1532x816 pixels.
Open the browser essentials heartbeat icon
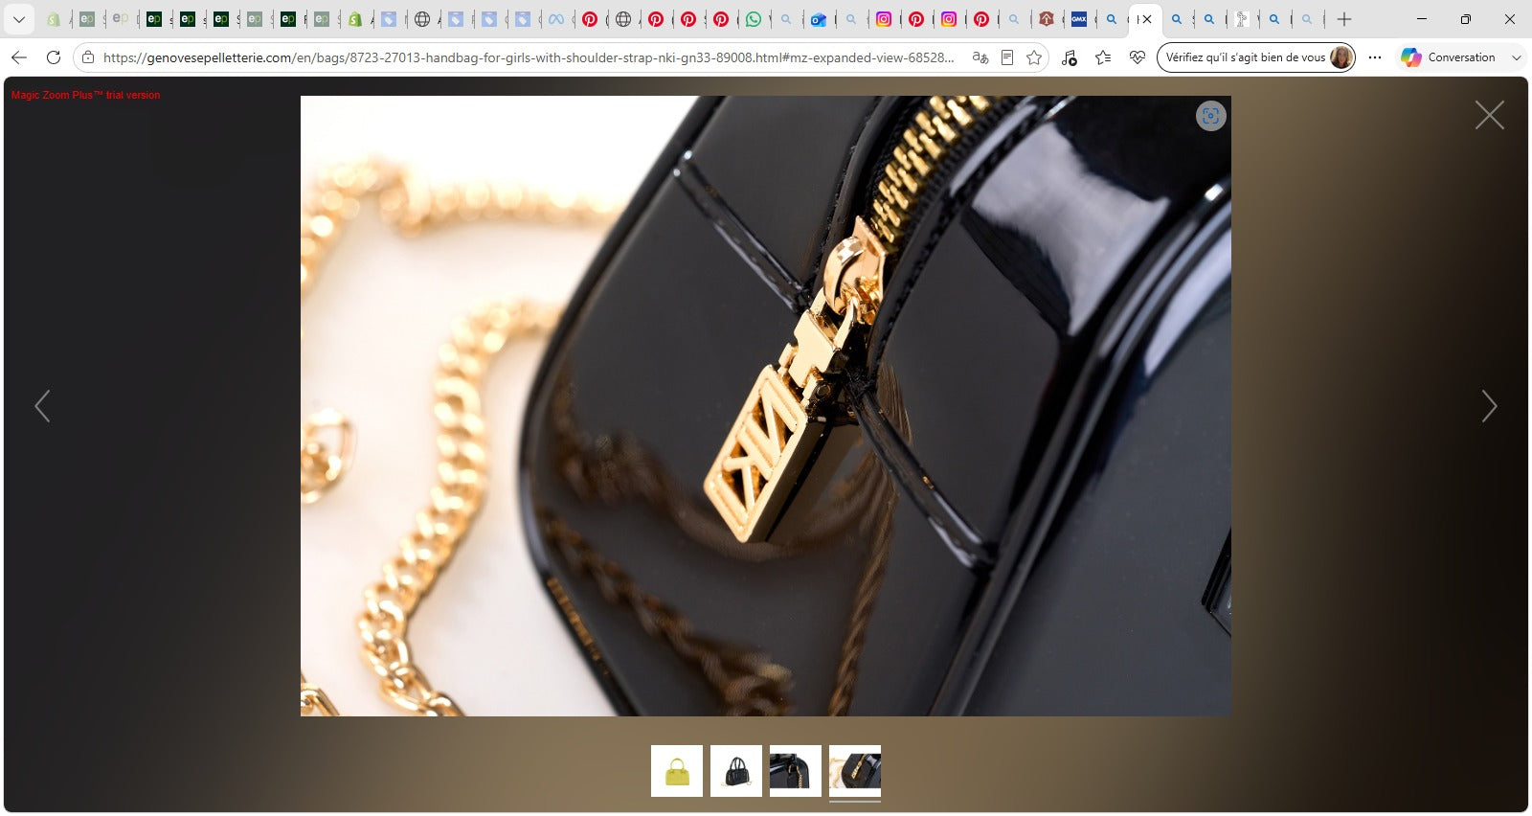[x=1137, y=57]
